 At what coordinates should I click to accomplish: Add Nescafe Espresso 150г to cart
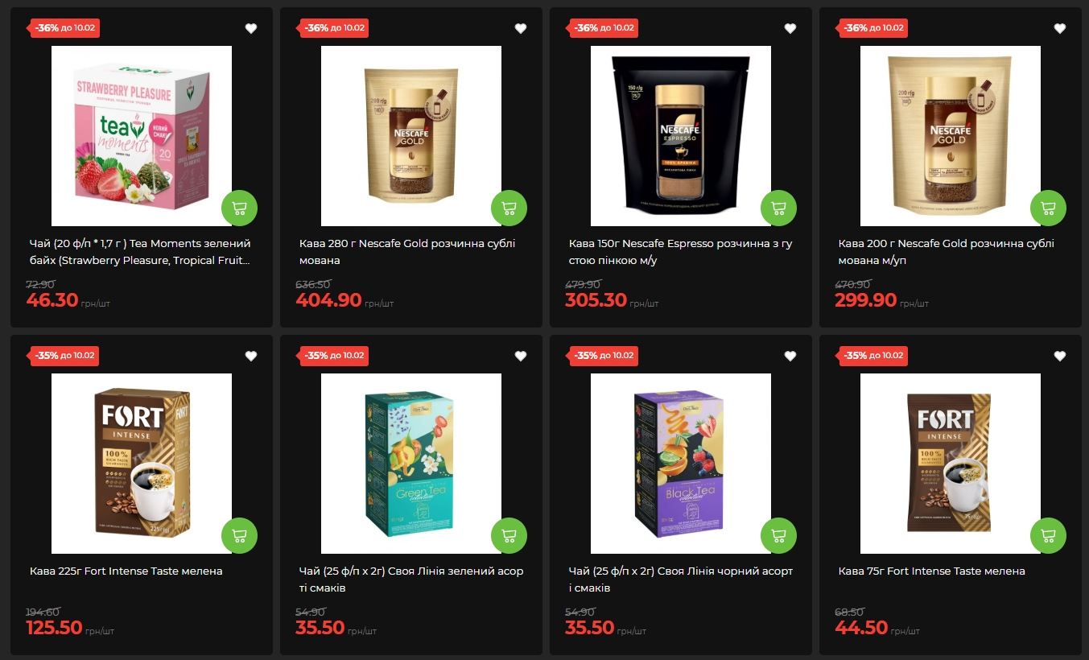(778, 208)
